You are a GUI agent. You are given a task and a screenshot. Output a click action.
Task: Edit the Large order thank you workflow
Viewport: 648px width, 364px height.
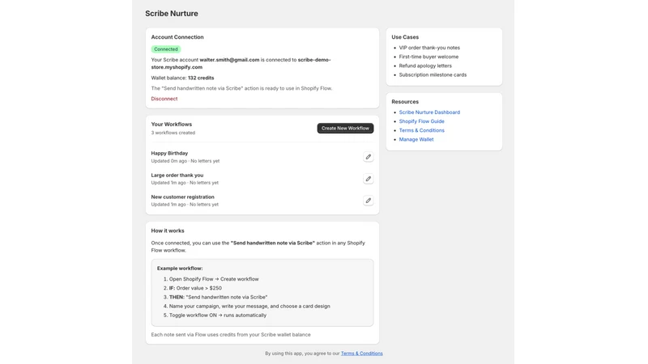click(368, 179)
